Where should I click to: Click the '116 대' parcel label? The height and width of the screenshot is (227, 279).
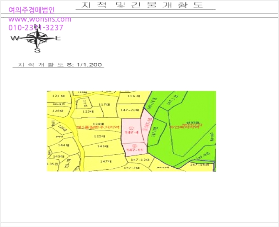(134, 96)
